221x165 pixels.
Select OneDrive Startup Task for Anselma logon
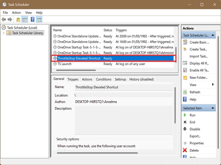(x=113, y=47)
